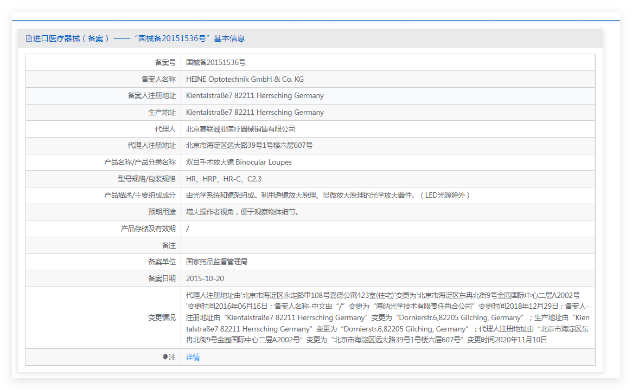The image size is (632, 390).
Task: Click the product name Binocular Loupes
Action: (x=239, y=162)
